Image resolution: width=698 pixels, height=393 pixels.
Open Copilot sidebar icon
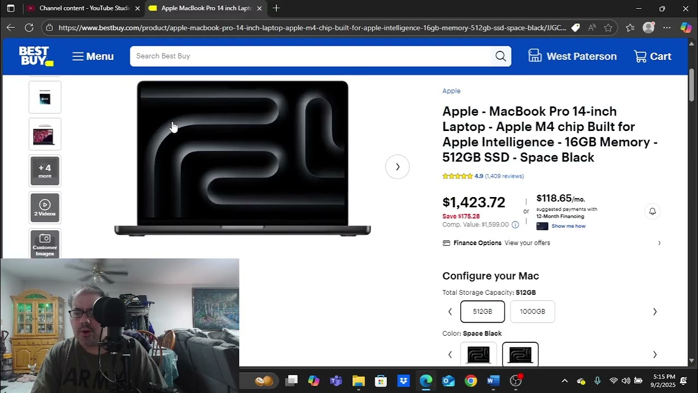686,27
